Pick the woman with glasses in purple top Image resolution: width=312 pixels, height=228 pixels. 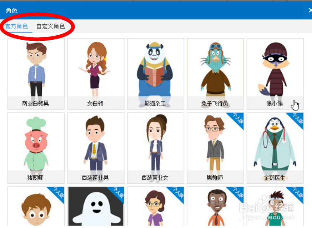(x=156, y=206)
